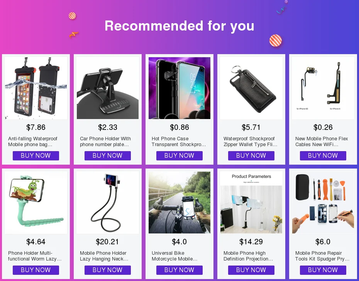Click the car phone holder product image

pos(108,88)
